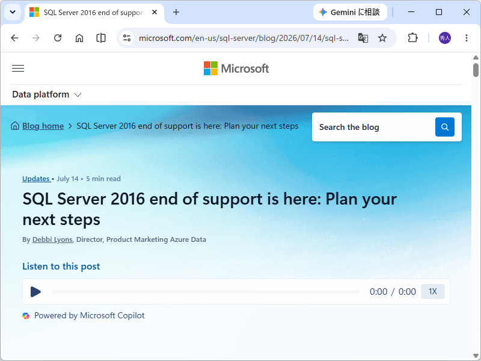481x361 pixels.
Task: Click the vertical scrollbar thumb
Action: point(476,70)
